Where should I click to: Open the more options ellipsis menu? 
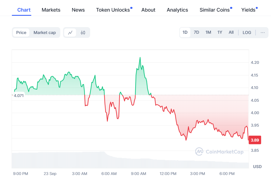(x=262, y=33)
